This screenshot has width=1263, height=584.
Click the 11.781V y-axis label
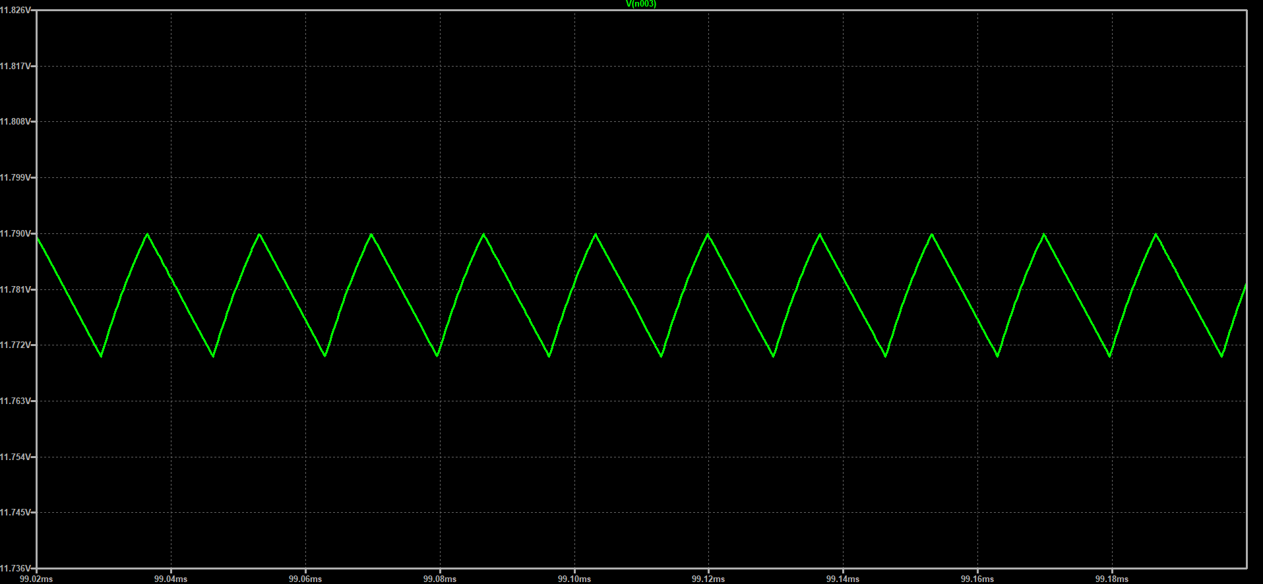pos(15,289)
